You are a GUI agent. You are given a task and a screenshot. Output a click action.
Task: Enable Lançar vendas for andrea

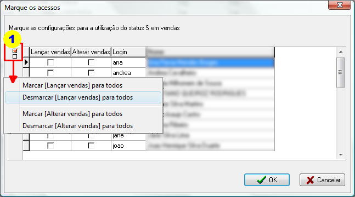click(50, 73)
